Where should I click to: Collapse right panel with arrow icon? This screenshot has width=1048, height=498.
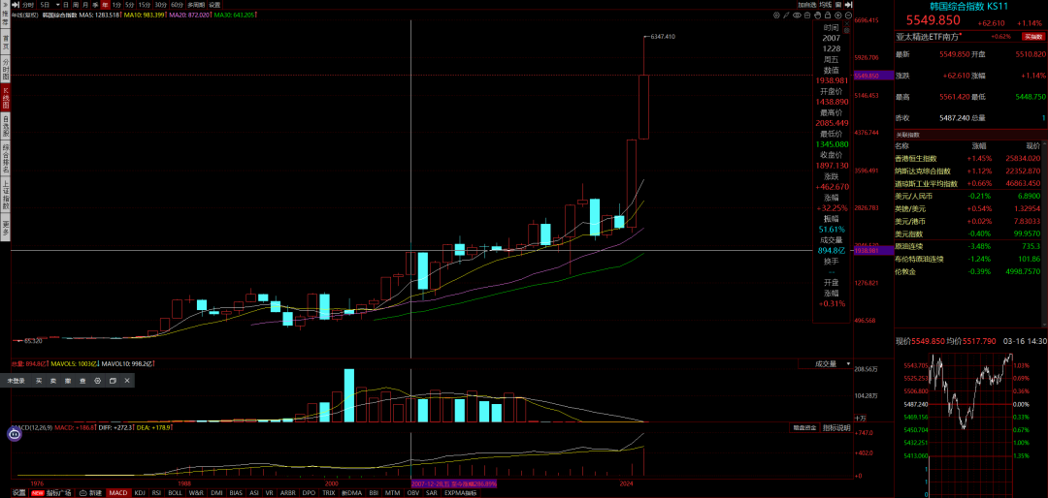point(849,5)
